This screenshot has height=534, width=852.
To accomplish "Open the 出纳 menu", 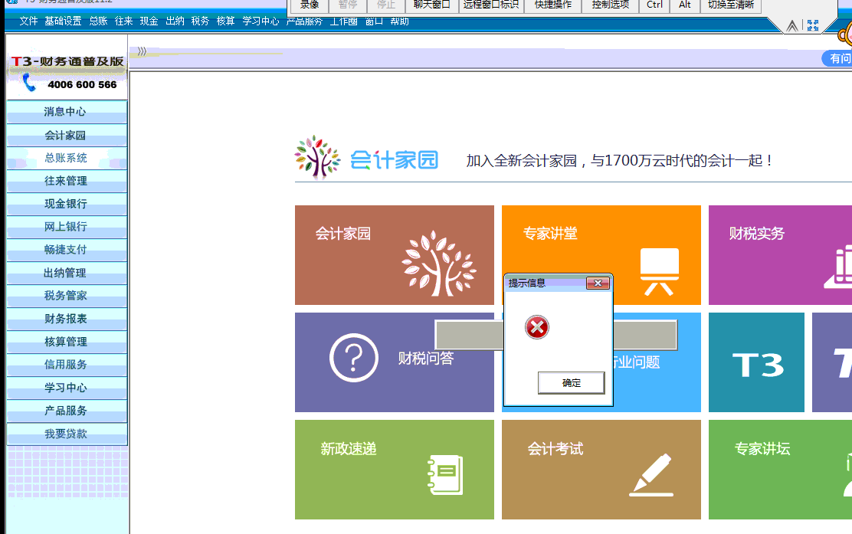I will point(175,21).
